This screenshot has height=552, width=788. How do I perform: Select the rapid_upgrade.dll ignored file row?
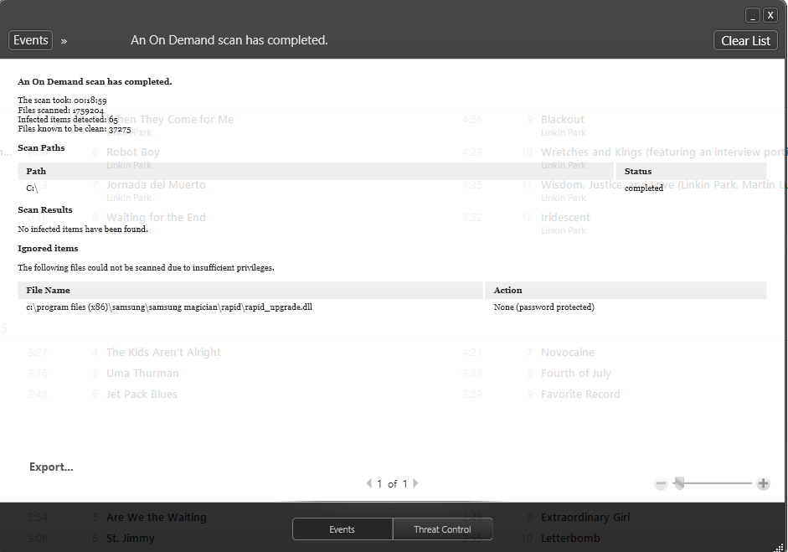click(x=169, y=307)
